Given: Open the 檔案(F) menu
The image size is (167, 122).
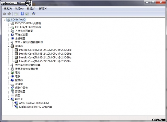Looking at the screenshot, I should 8,9.
